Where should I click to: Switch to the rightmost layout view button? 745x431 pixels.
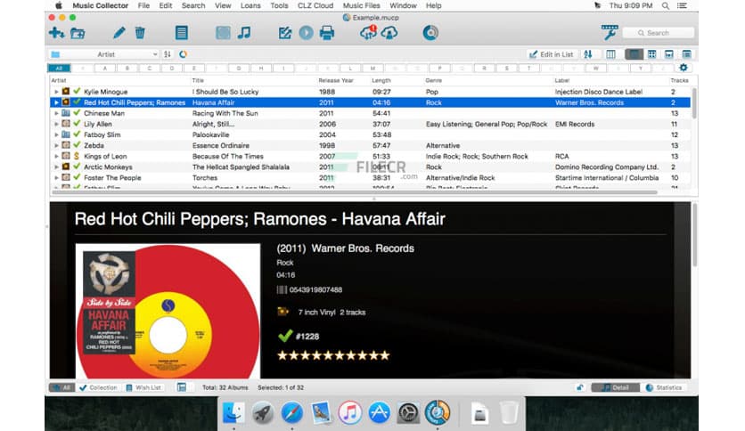pos(686,54)
